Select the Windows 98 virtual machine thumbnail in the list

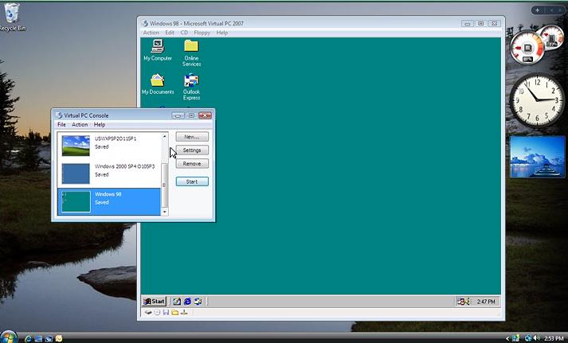[76, 201]
